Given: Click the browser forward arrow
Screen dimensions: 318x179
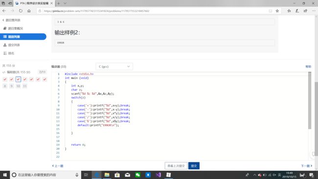Looking at the screenshot, I should pos(12,11).
